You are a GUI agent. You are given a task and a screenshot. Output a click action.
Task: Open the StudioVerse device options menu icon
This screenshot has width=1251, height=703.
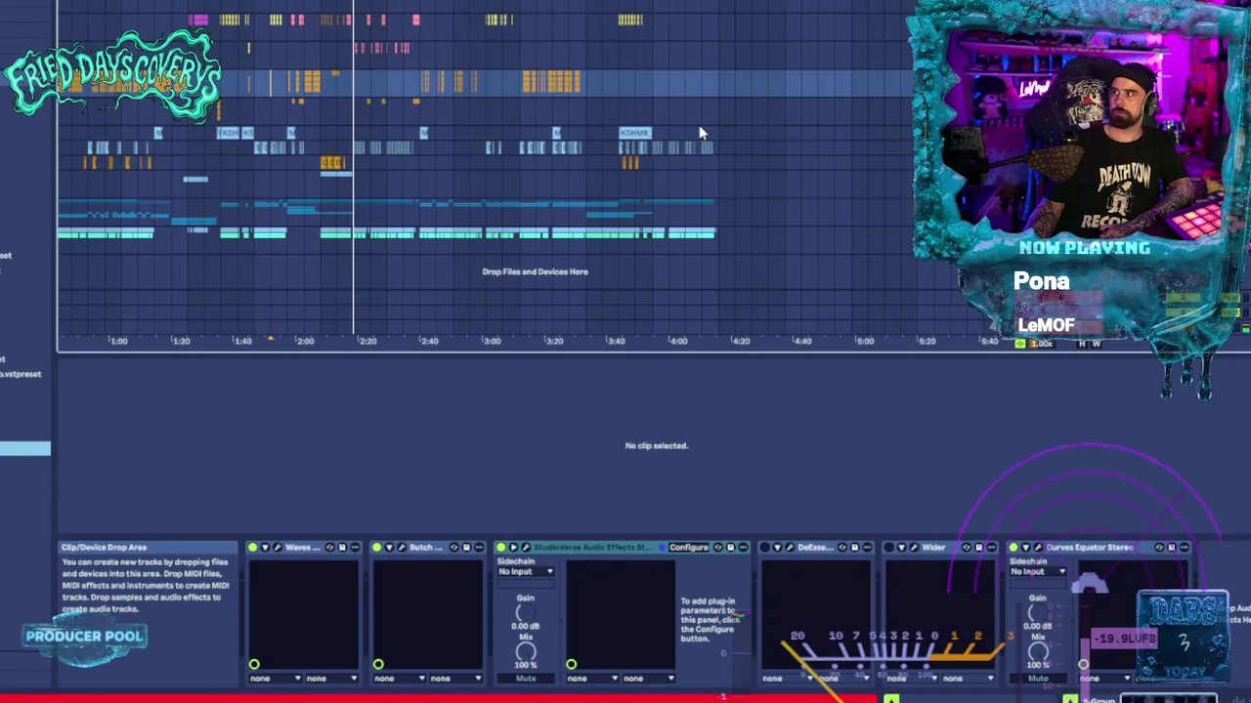tap(743, 547)
